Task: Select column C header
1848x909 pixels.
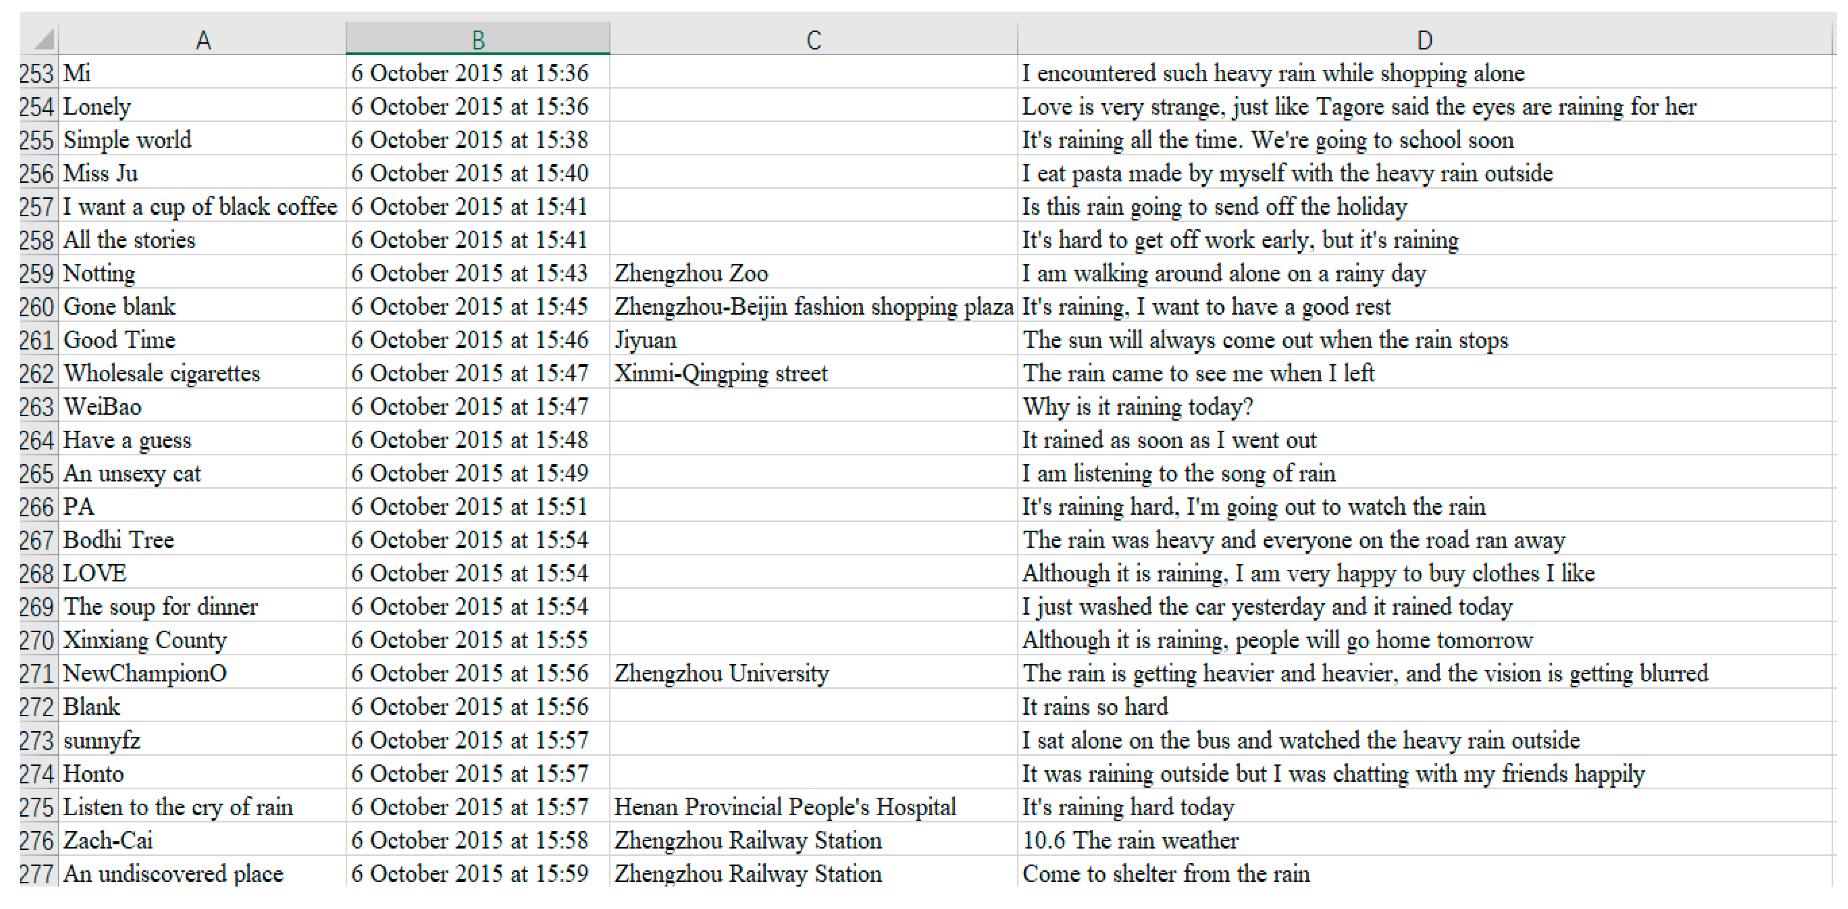Action: (x=813, y=40)
